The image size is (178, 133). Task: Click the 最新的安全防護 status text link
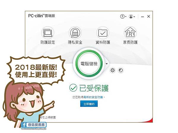[93, 97]
